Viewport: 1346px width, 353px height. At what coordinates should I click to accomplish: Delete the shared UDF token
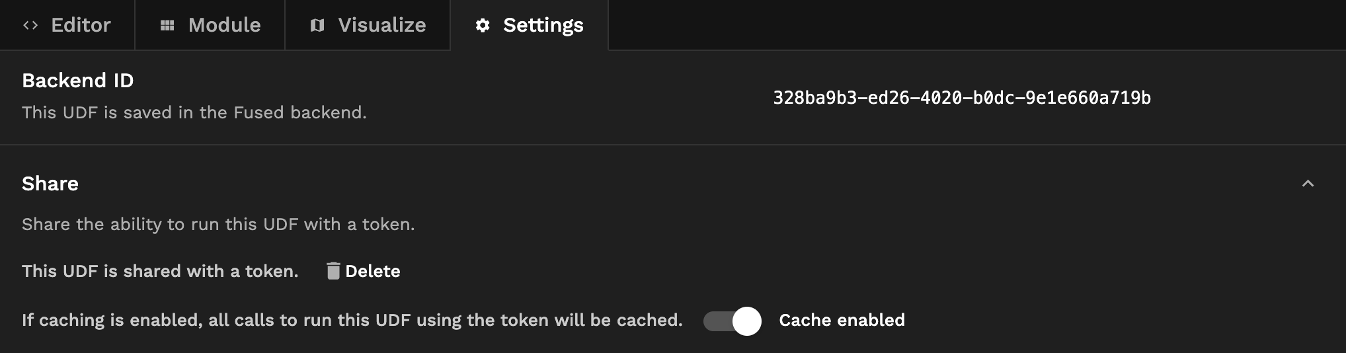point(372,271)
